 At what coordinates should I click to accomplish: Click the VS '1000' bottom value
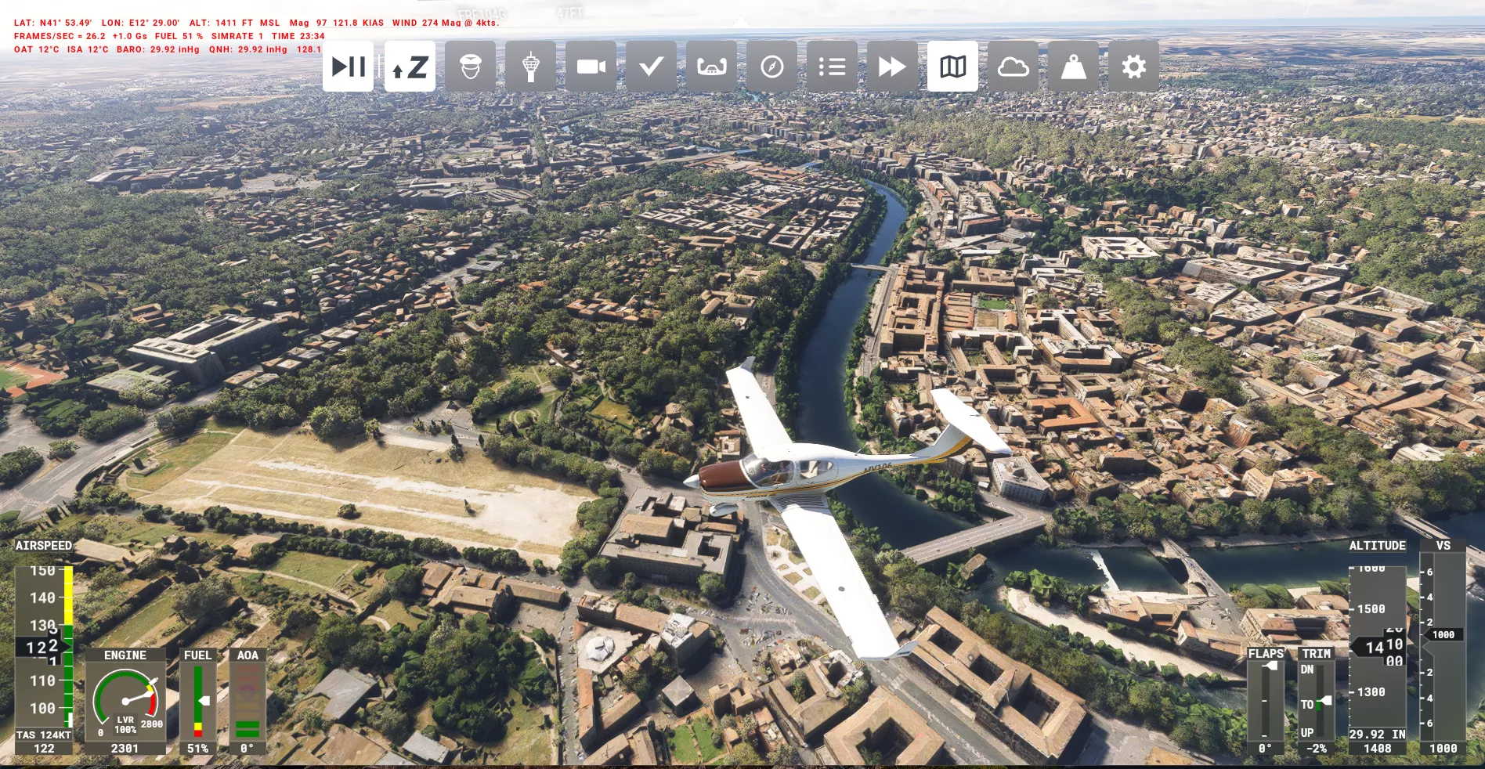coord(1443,749)
